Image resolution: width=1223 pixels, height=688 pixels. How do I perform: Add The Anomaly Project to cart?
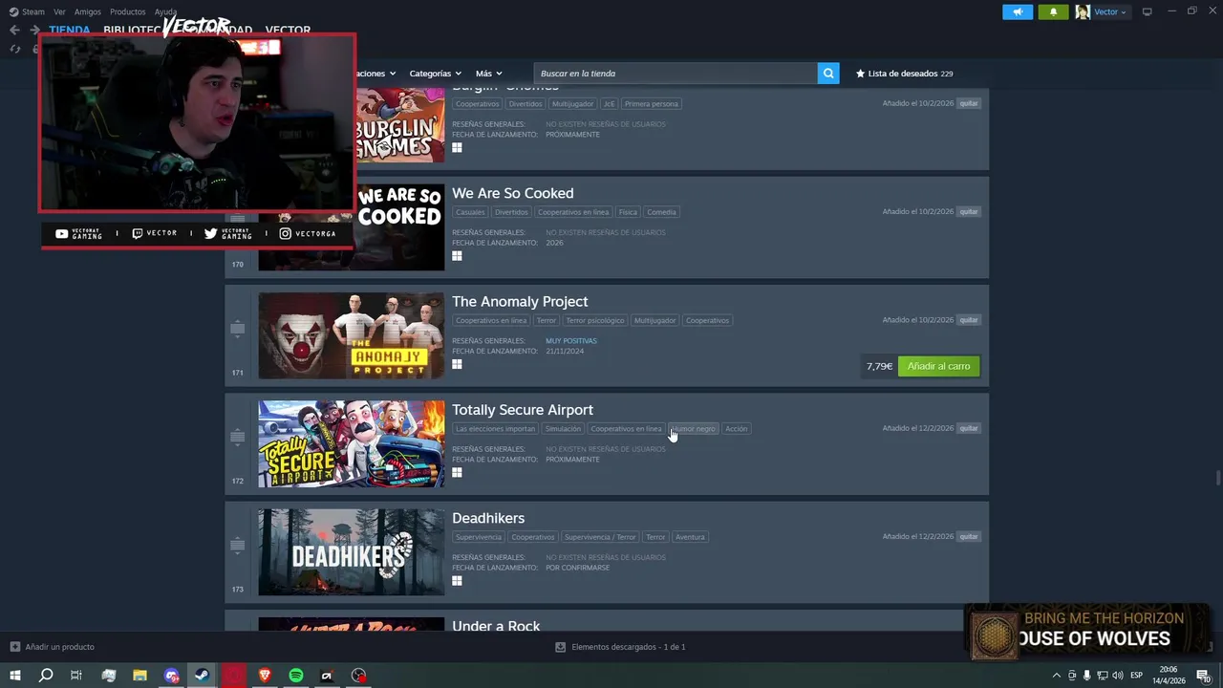click(x=938, y=366)
